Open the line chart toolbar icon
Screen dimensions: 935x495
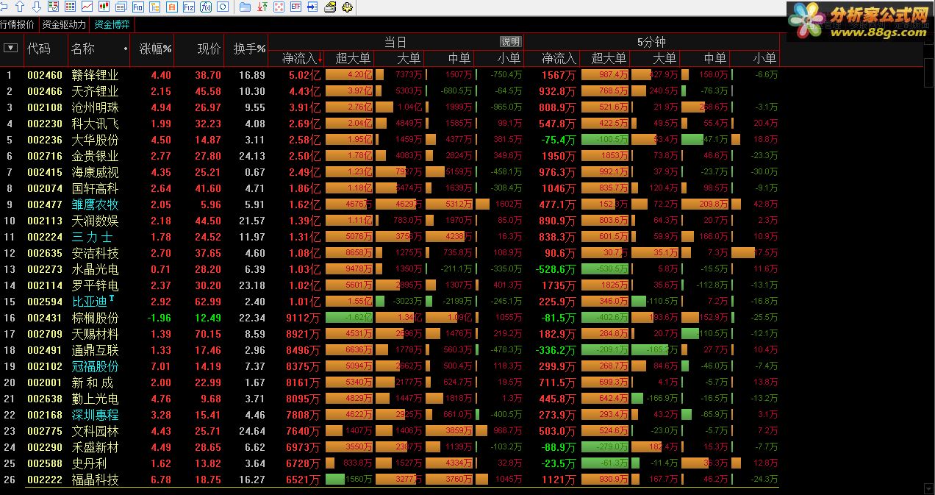click(x=87, y=7)
